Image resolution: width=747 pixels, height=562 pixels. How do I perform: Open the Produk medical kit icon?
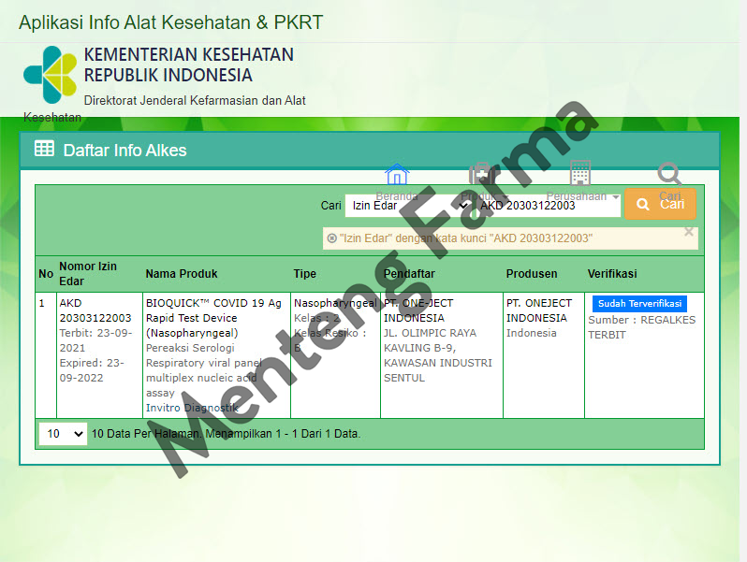[x=481, y=174]
